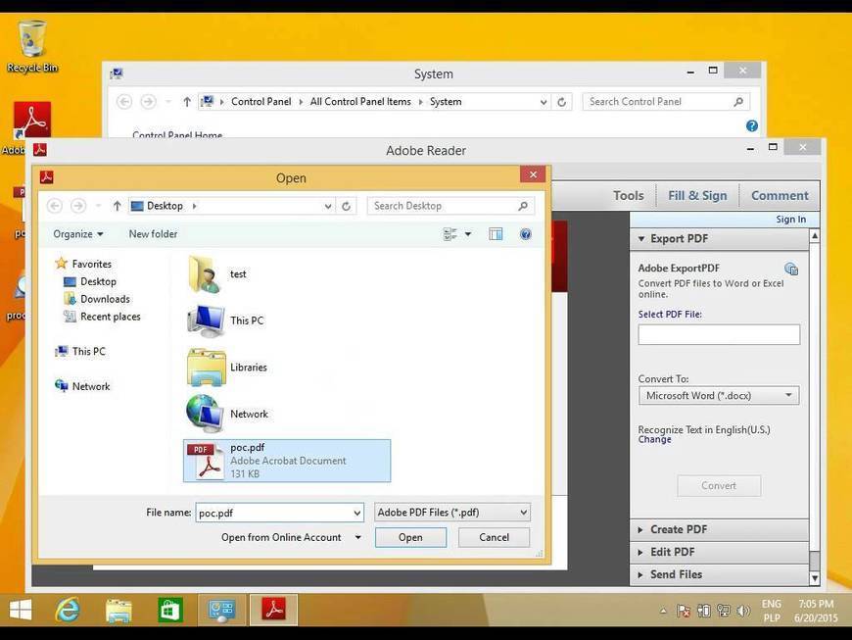Screen dimensions: 852x640
Task: Click the ENG PLP language indicator
Action: pos(772,611)
